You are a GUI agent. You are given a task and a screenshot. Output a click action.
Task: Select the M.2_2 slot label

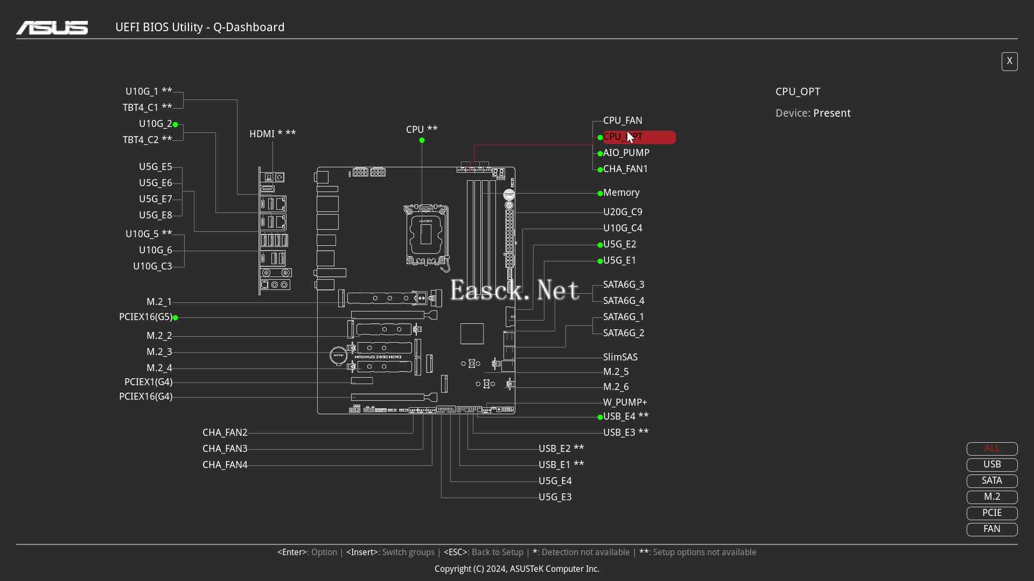[159, 336]
